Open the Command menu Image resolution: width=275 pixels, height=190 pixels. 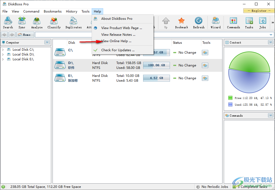coord(31,11)
